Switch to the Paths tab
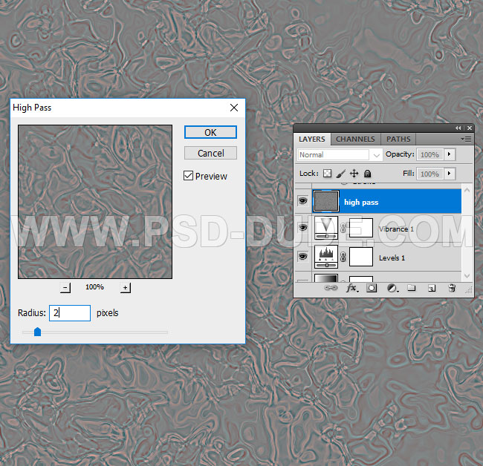This screenshot has width=483, height=466. 398,139
